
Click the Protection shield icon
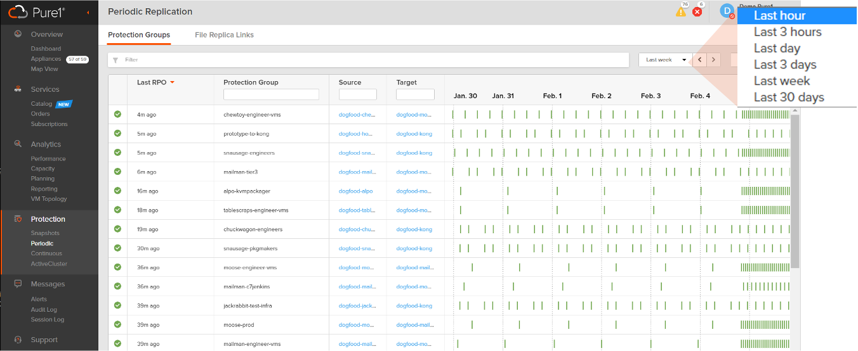pos(18,219)
